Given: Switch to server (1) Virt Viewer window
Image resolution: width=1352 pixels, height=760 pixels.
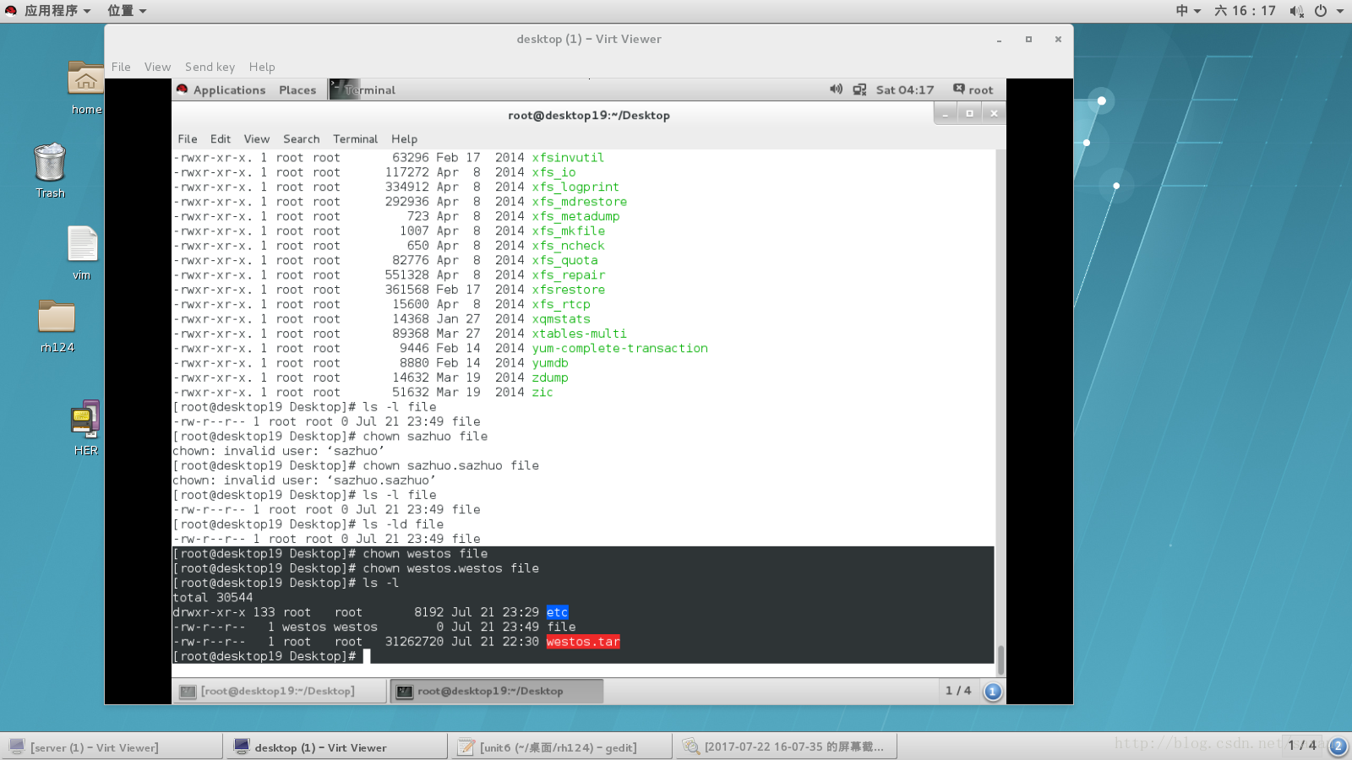Looking at the screenshot, I should click(x=112, y=747).
